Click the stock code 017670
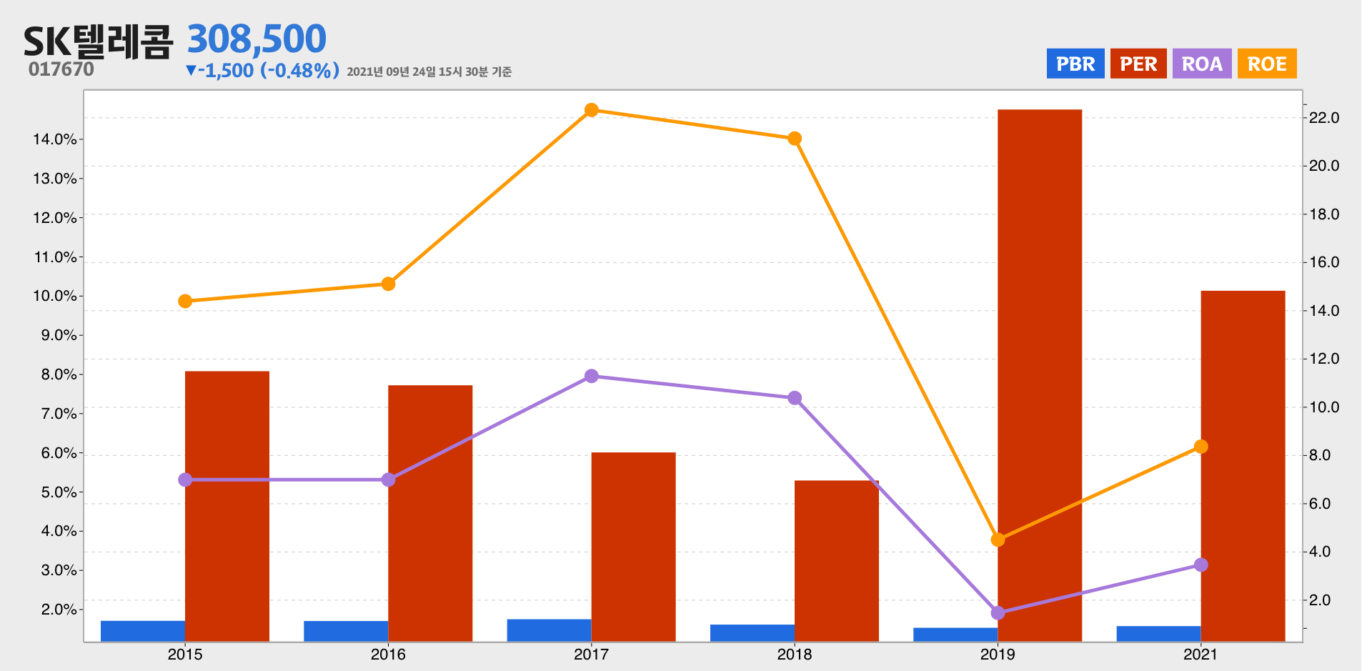1372x671 pixels. (61, 69)
